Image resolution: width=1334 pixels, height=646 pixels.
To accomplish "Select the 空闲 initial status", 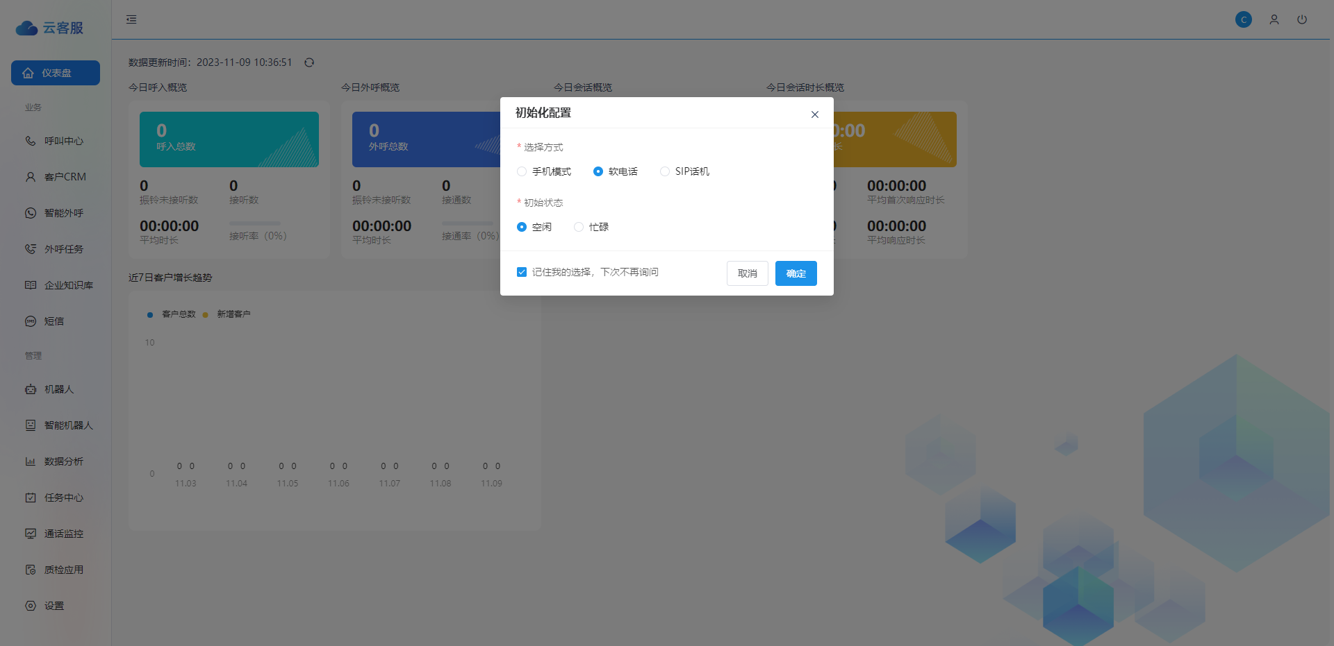I will (x=522, y=227).
